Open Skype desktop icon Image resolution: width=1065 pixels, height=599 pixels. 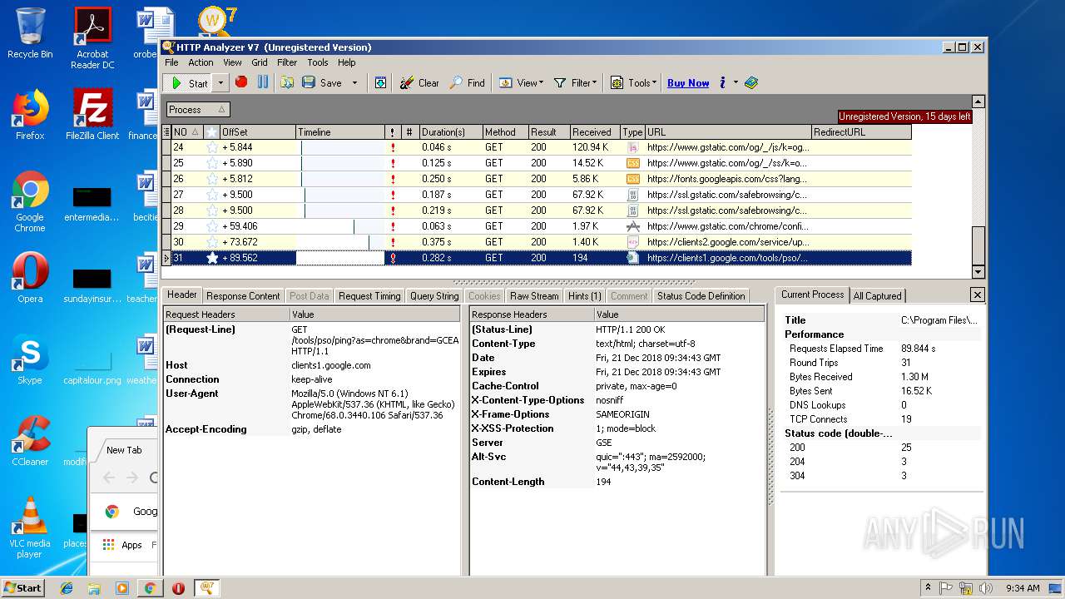[x=30, y=359]
